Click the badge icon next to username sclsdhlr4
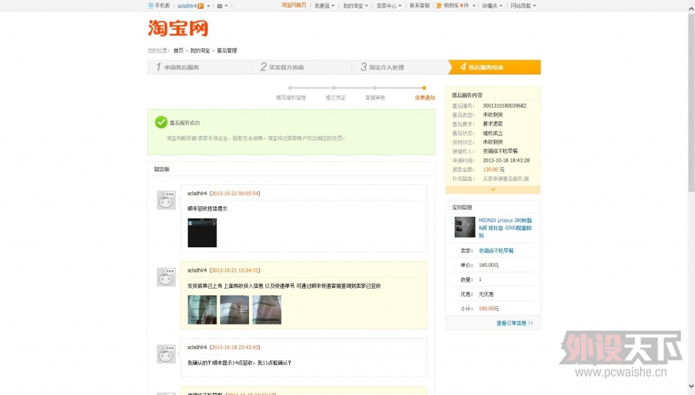 (201, 6)
